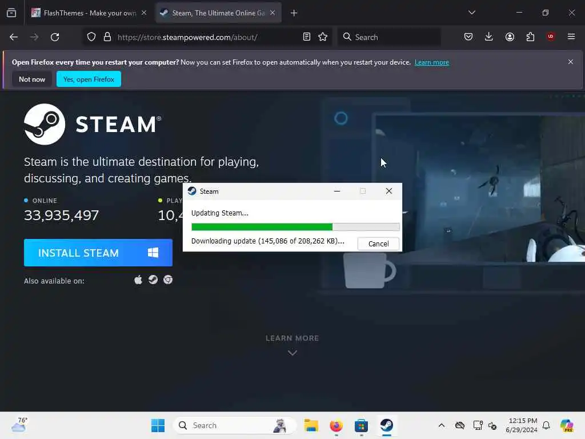Open the muted volume tray icon
Viewport: 585px width, 439px height.
click(x=492, y=426)
